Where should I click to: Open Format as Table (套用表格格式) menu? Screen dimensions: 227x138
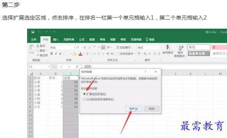[x=180, y=51]
